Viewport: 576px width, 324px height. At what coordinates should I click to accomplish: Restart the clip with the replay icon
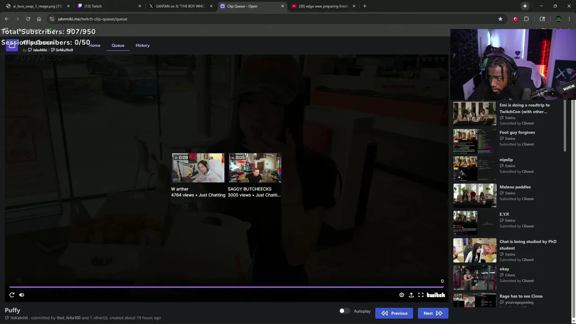12,295
